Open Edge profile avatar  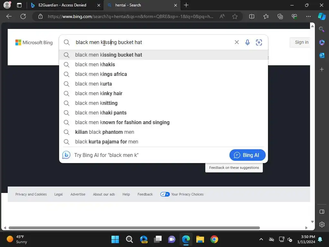[x=7, y=5]
